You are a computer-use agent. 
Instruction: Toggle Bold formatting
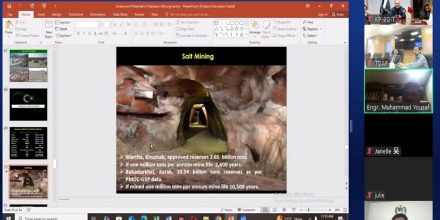pyautogui.click(x=78, y=33)
